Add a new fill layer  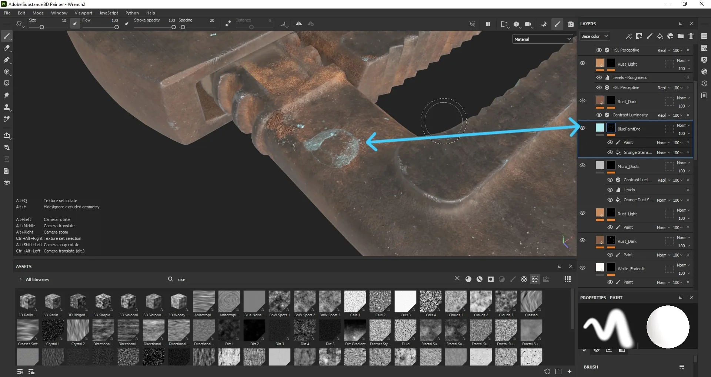click(x=660, y=36)
